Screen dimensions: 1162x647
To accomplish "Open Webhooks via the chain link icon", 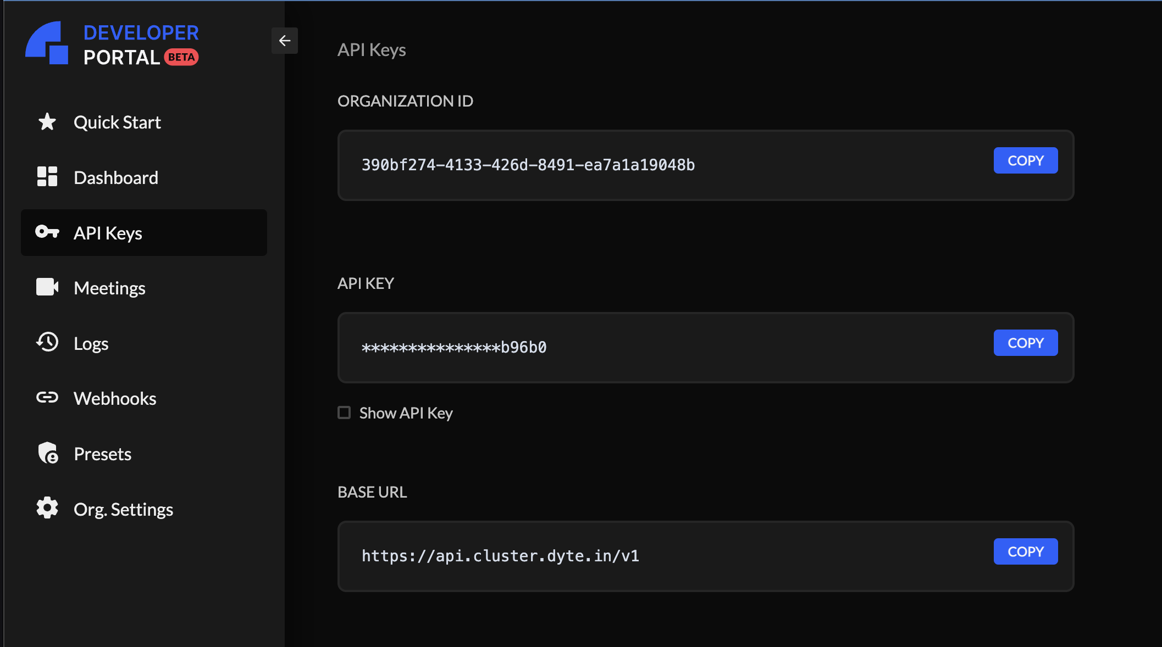I will tap(47, 398).
